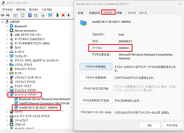Collapse the ネットワーク アダプター category
This screenshot has height=133, width=184.
[7, 95]
